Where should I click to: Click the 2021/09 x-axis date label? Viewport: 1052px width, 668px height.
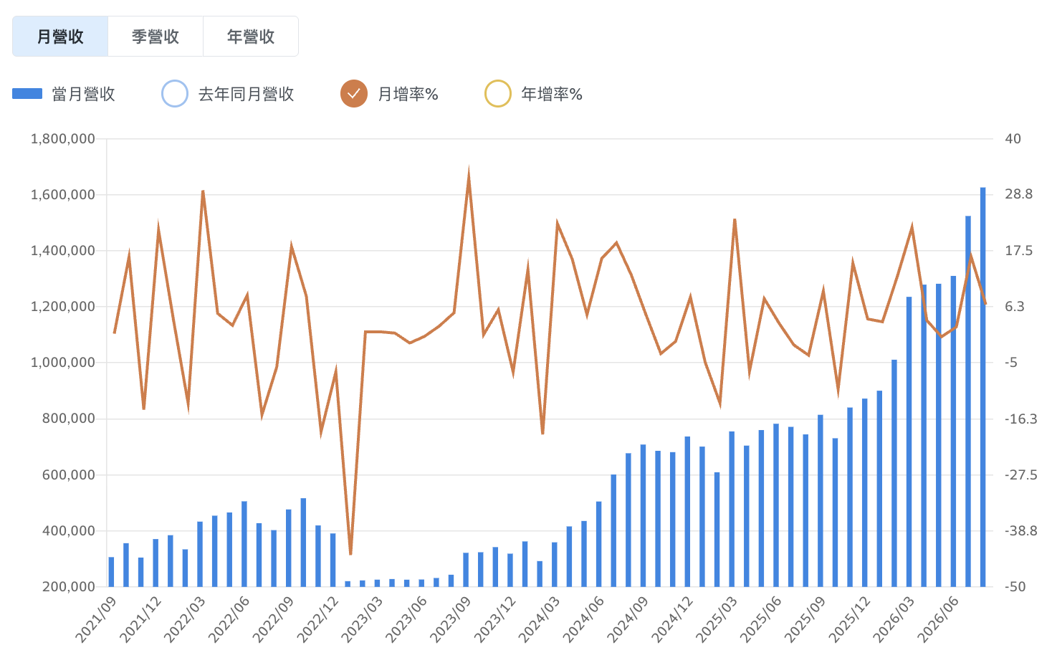point(96,619)
